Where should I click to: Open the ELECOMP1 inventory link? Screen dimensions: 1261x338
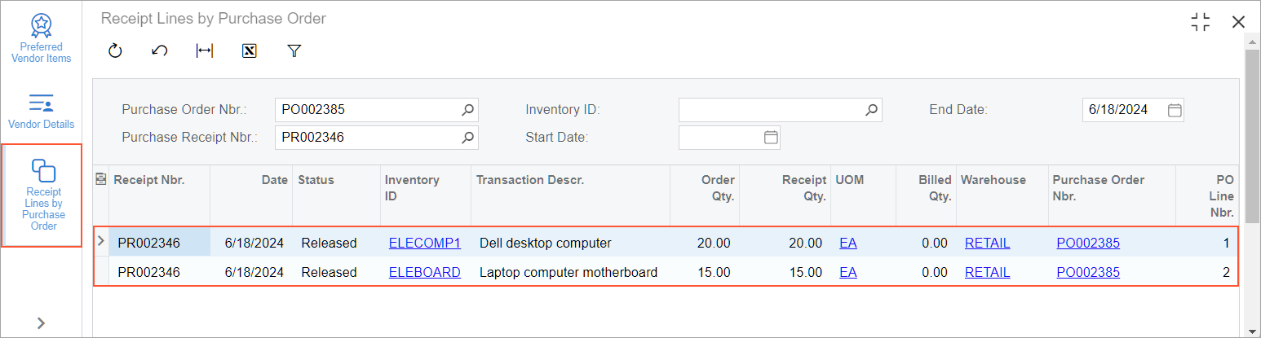coord(425,243)
